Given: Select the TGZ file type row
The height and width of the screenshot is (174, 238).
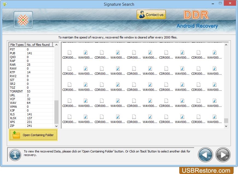Looking at the screenshot, I should tap(31, 88).
